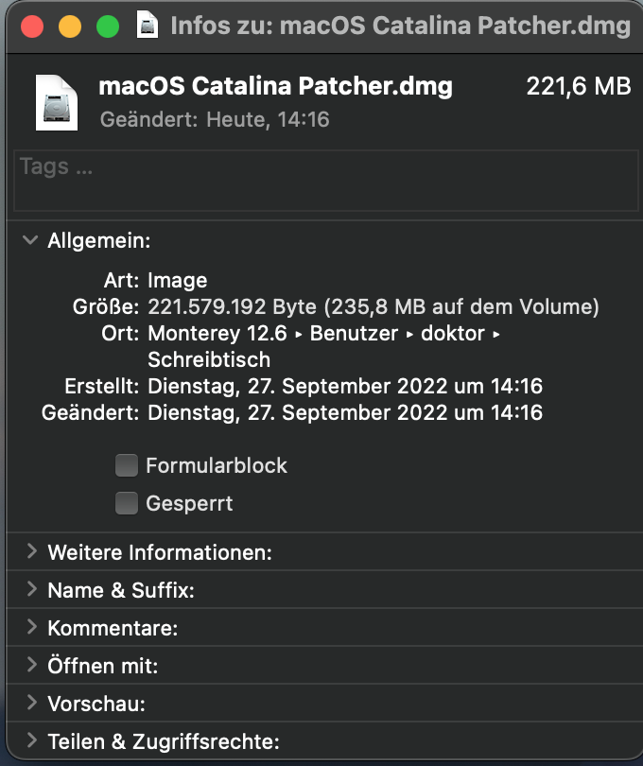The height and width of the screenshot is (766, 643).
Task: Click the yellow minimize window button
Action: click(70, 26)
